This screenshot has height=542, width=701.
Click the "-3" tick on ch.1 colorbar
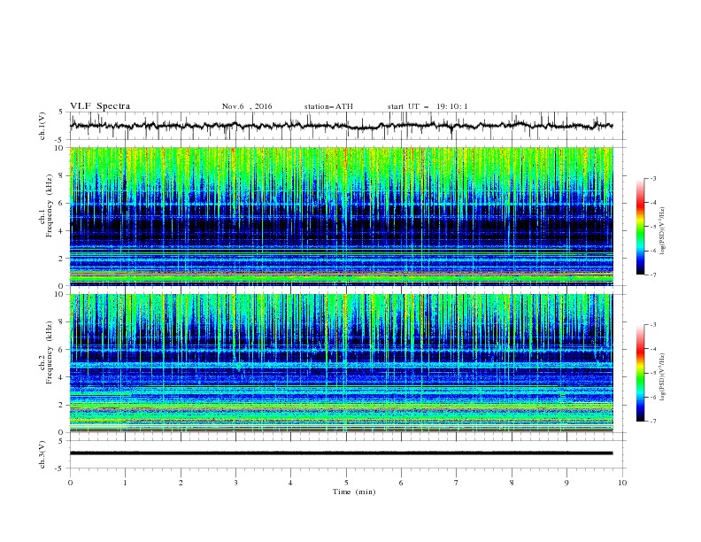click(x=652, y=179)
